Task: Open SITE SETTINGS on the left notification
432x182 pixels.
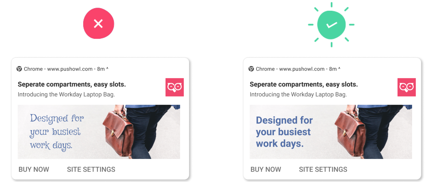Action: [91, 169]
